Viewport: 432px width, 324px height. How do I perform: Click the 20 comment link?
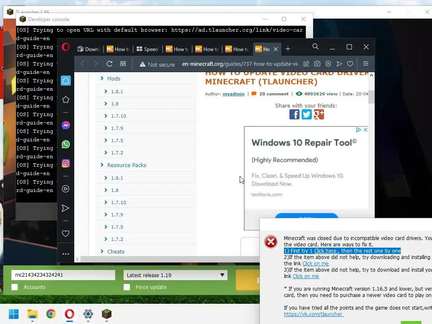274,94
